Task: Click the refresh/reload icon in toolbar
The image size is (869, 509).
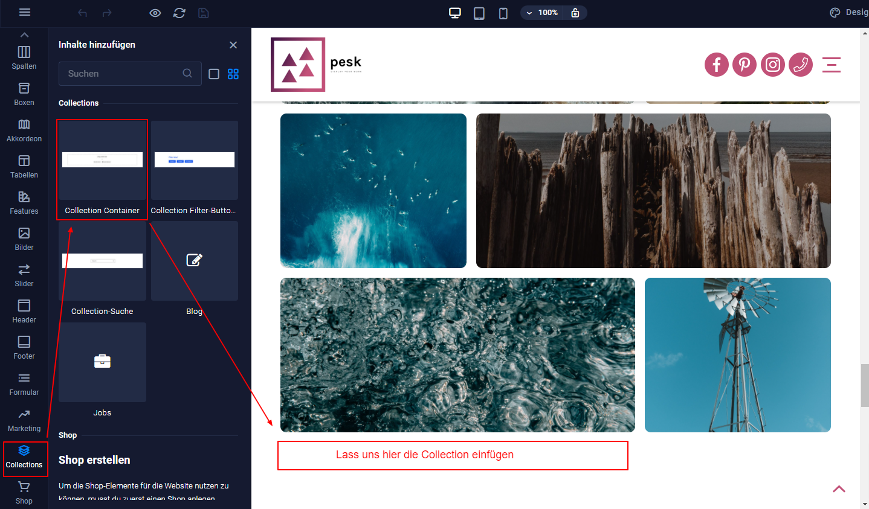Action: click(179, 13)
